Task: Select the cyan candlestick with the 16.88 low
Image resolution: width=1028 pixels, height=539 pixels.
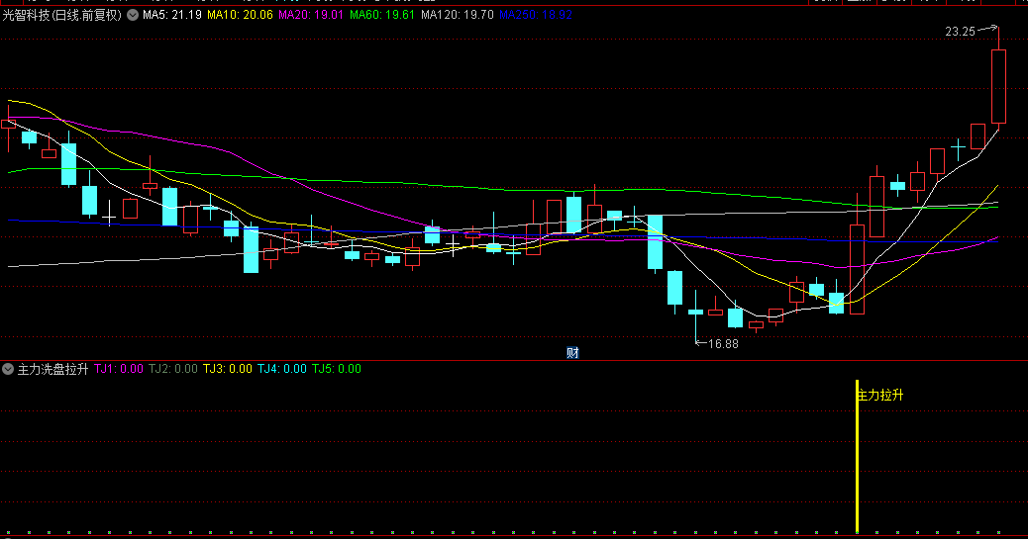Action: [x=695, y=312]
